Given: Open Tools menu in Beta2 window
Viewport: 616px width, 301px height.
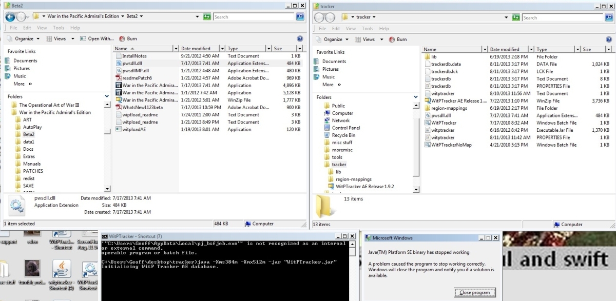Looking at the screenshot, I should [59, 28].
